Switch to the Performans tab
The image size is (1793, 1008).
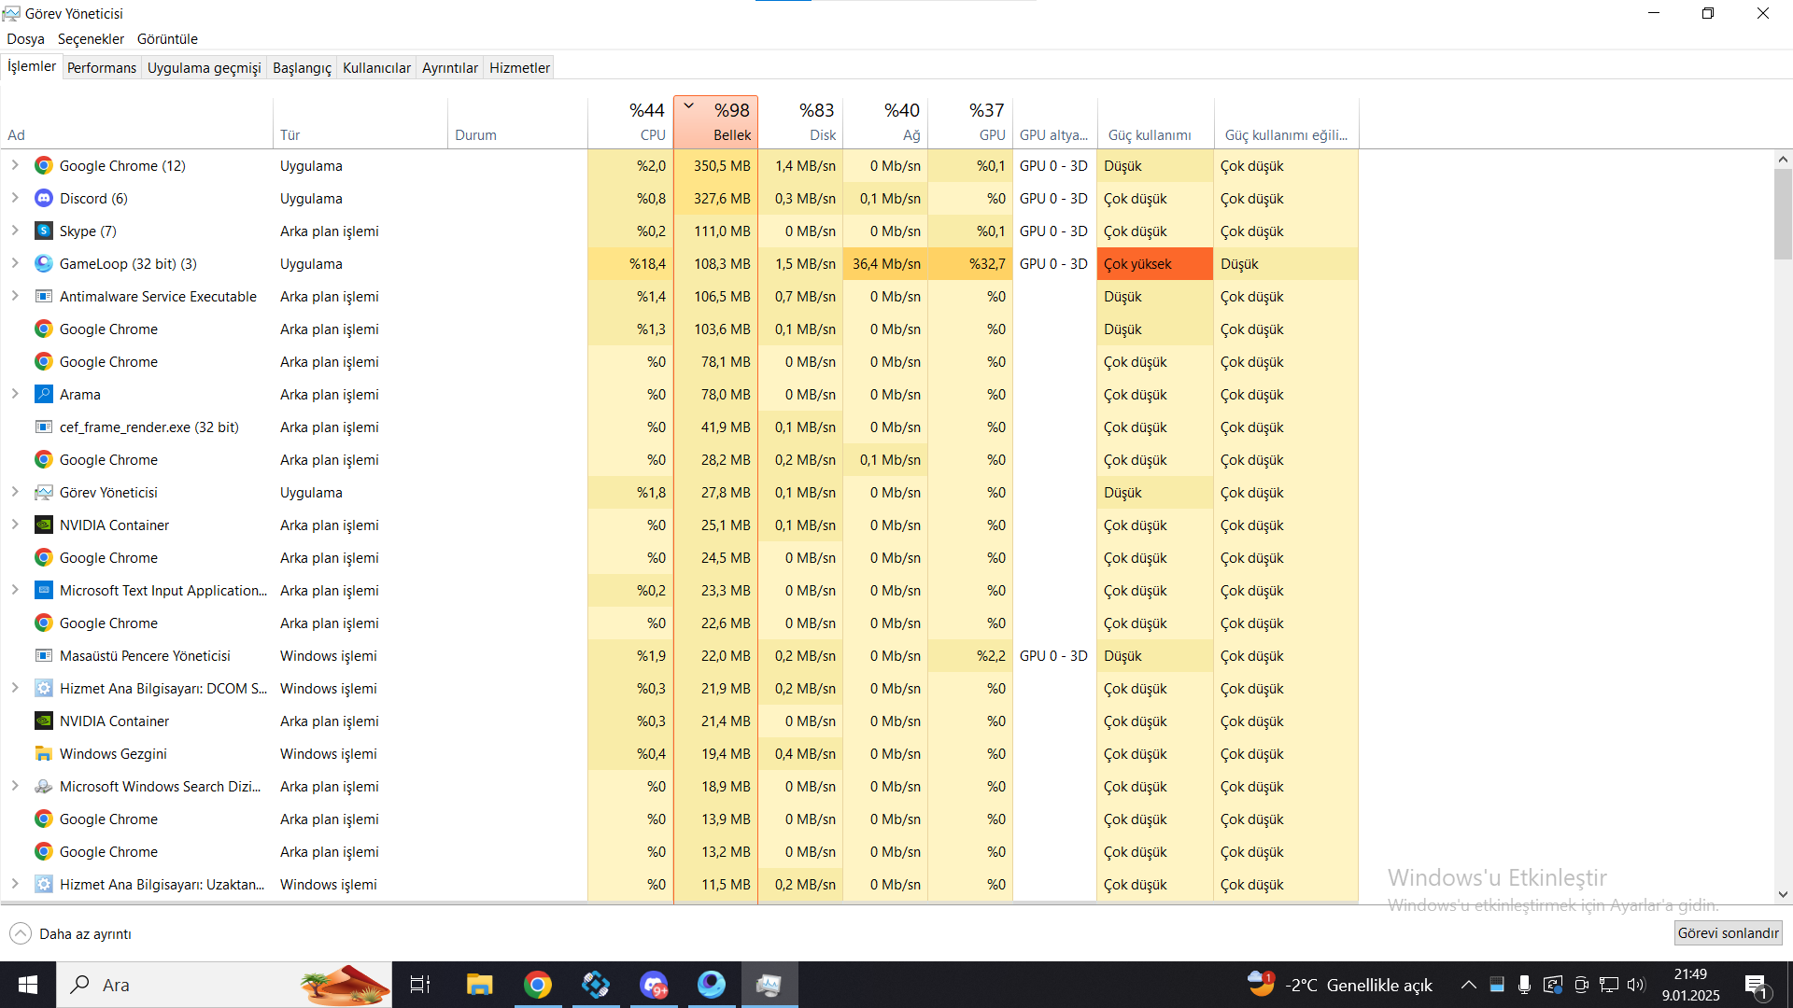click(x=102, y=67)
